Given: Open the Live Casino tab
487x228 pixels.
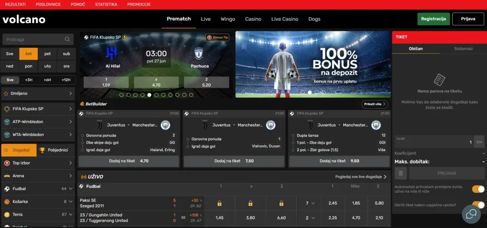Looking at the screenshot, I should tap(285, 19).
